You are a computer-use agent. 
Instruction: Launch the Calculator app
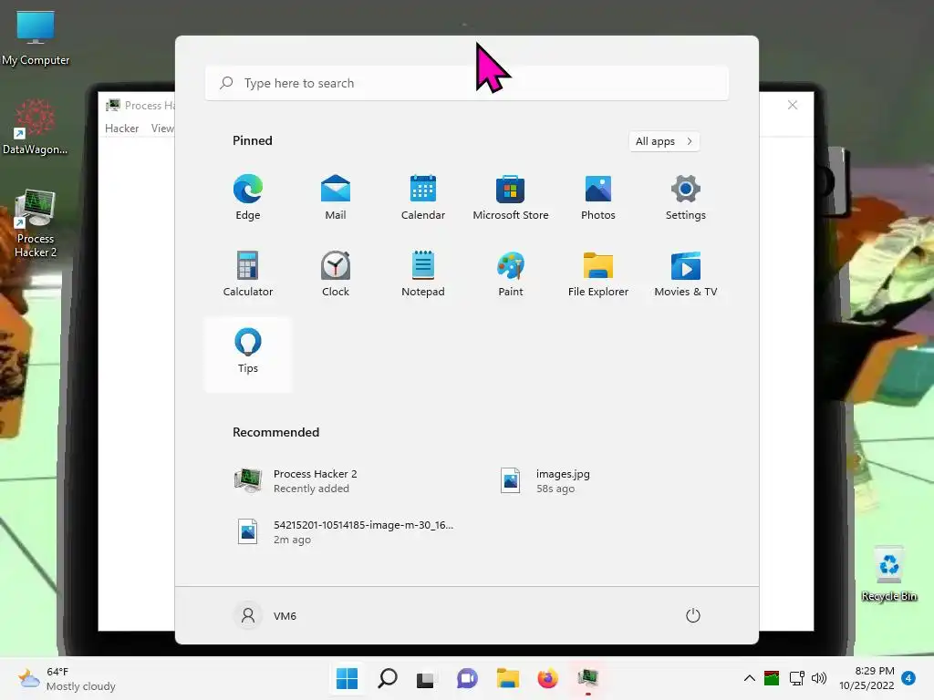pyautogui.click(x=248, y=273)
